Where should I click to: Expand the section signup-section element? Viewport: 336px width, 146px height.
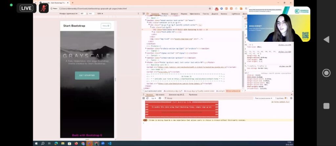point(146,53)
